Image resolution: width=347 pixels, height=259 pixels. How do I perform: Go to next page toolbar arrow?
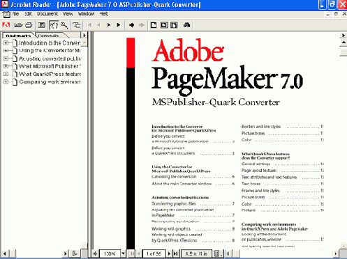(x=109, y=25)
